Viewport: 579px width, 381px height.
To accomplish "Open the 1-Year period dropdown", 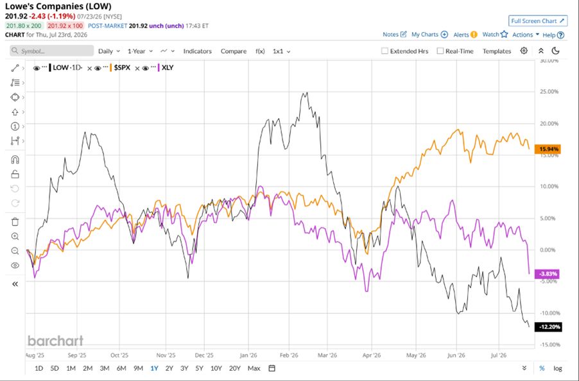I will [140, 51].
